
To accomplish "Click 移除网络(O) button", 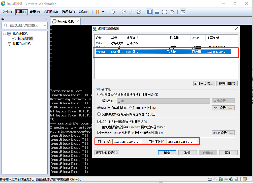I will tap(227, 83).
